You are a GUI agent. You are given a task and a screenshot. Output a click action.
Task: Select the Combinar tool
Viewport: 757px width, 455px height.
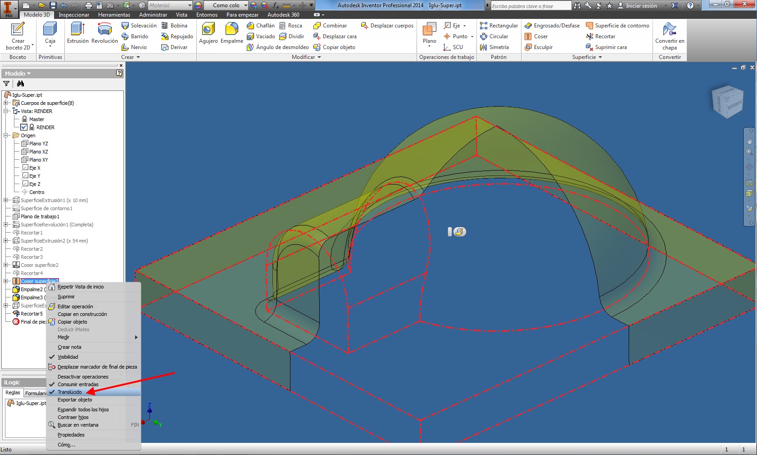point(330,26)
